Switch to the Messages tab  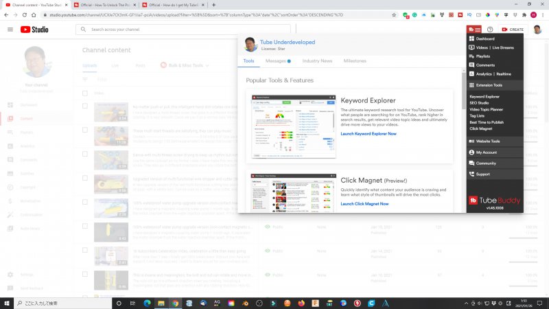(277, 61)
